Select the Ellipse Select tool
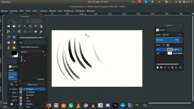 point(14,26)
